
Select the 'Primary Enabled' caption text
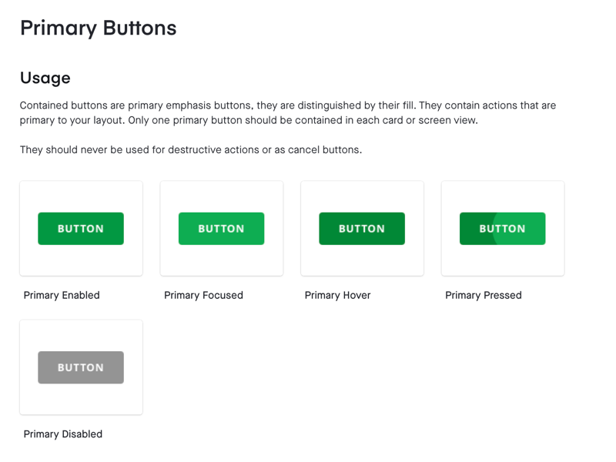62,295
